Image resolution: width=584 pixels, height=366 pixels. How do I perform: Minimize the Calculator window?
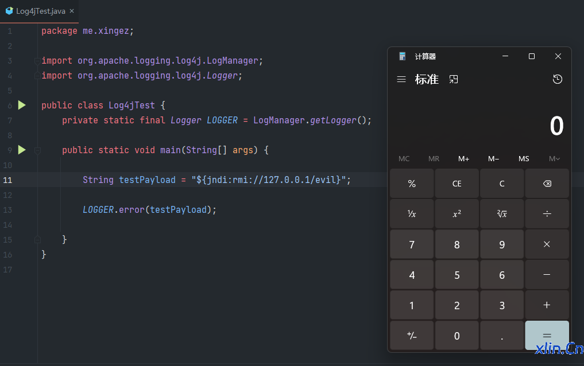(505, 56)
